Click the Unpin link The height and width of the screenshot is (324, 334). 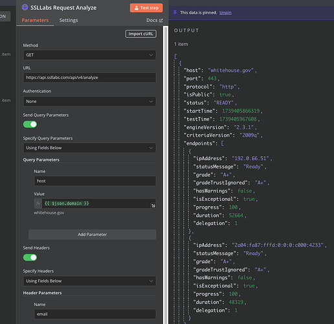click(x=225, y=13)
